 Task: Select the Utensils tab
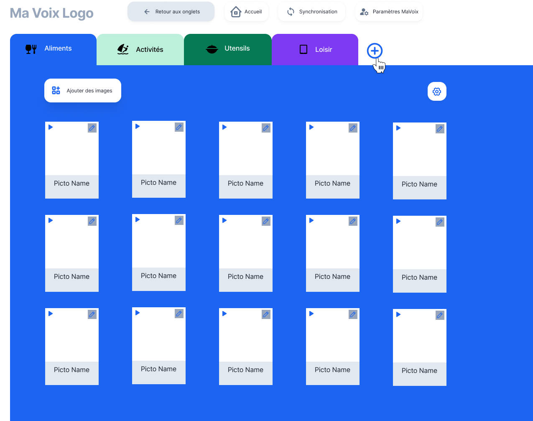coord(228,49)
